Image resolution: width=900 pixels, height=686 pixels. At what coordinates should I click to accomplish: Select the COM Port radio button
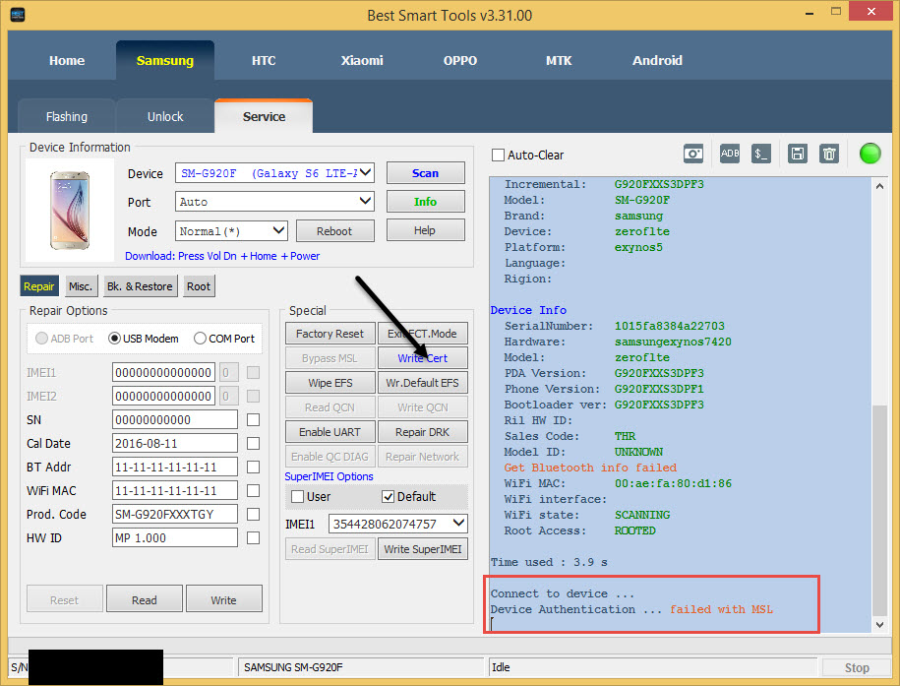click(x=200, y=339)
